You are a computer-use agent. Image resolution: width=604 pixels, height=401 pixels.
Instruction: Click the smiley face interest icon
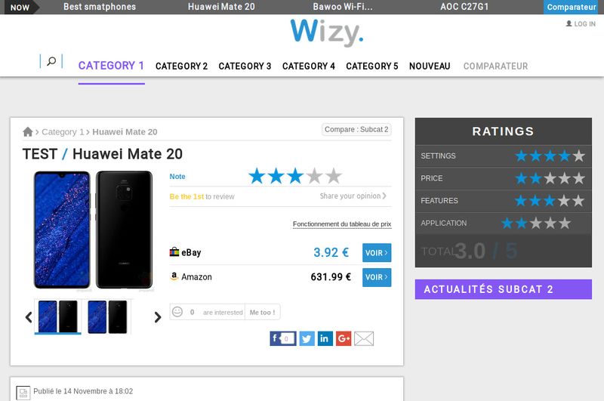(x=177, y=312)
